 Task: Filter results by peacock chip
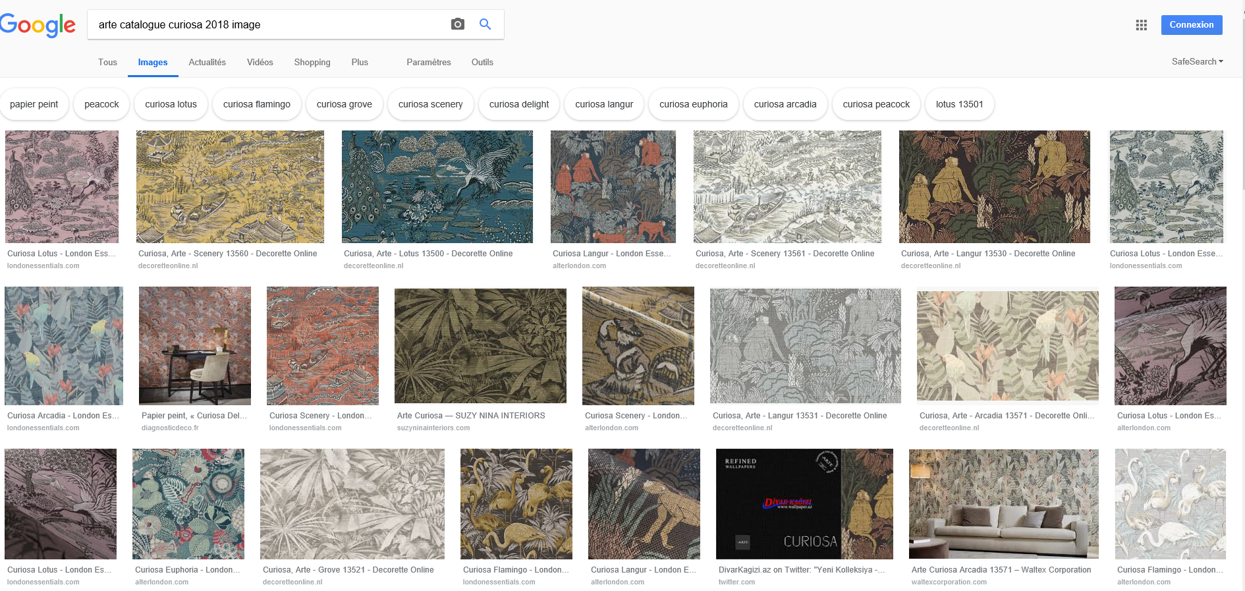pyautogui.click(x=101, y=104)
